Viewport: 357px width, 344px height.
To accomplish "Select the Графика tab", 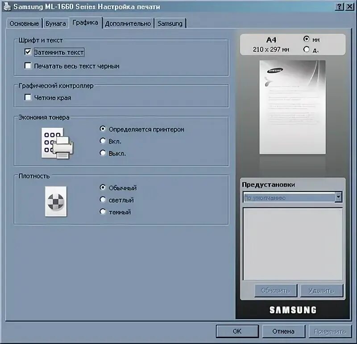I will (x=85, y=22).
